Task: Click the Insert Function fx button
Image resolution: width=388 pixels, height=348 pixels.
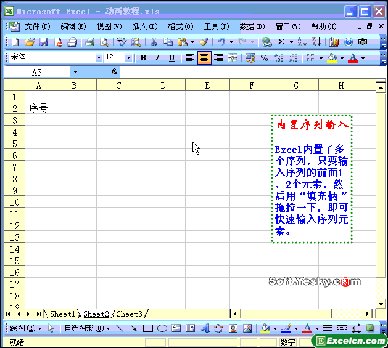Action: (114, 72)
